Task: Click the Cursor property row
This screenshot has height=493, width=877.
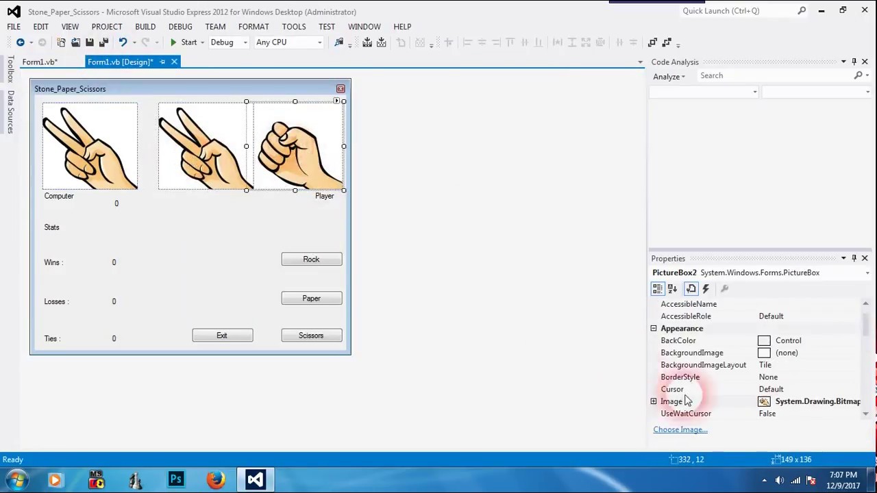Action: click(x=757, y=390)
